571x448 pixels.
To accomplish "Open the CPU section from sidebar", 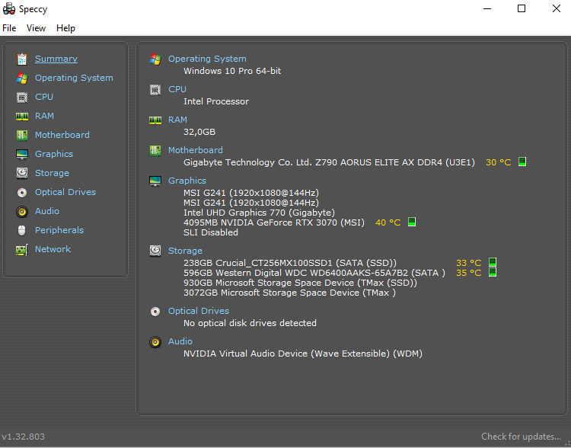I will coord(44,97).
